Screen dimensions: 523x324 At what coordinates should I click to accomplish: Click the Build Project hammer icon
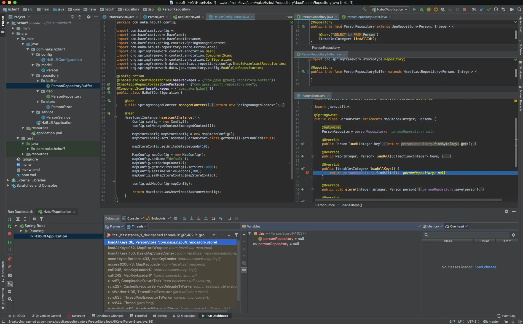[x=364, y=9]
